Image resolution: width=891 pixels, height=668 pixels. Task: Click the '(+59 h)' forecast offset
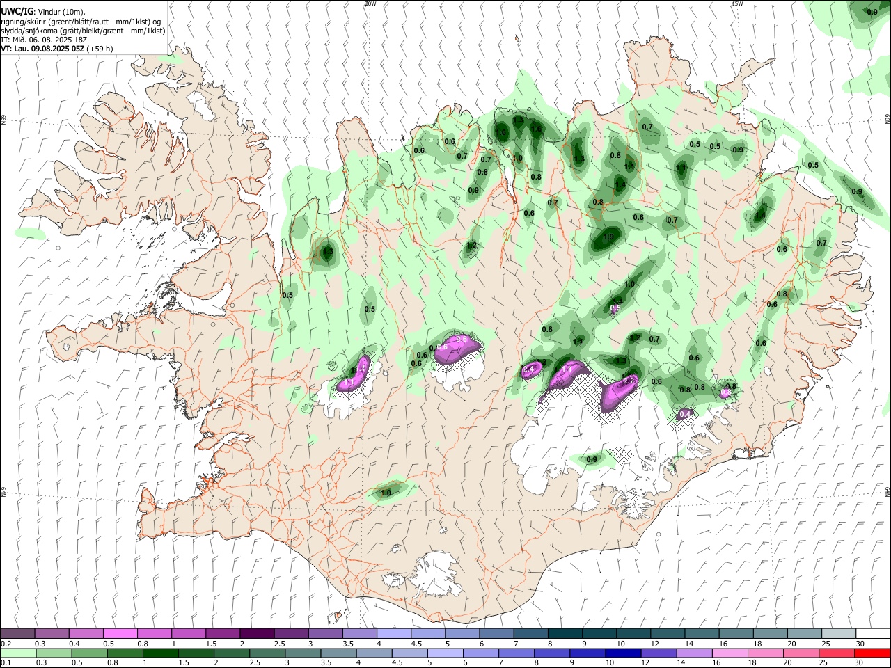100,49
